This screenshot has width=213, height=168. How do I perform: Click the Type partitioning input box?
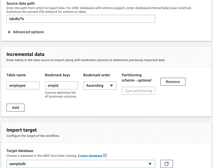tap(138, 91)
